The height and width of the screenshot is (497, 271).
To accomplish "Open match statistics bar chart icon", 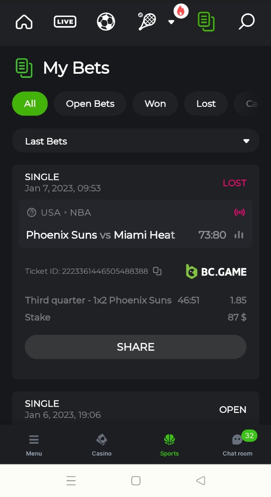I will click(239, 235).
